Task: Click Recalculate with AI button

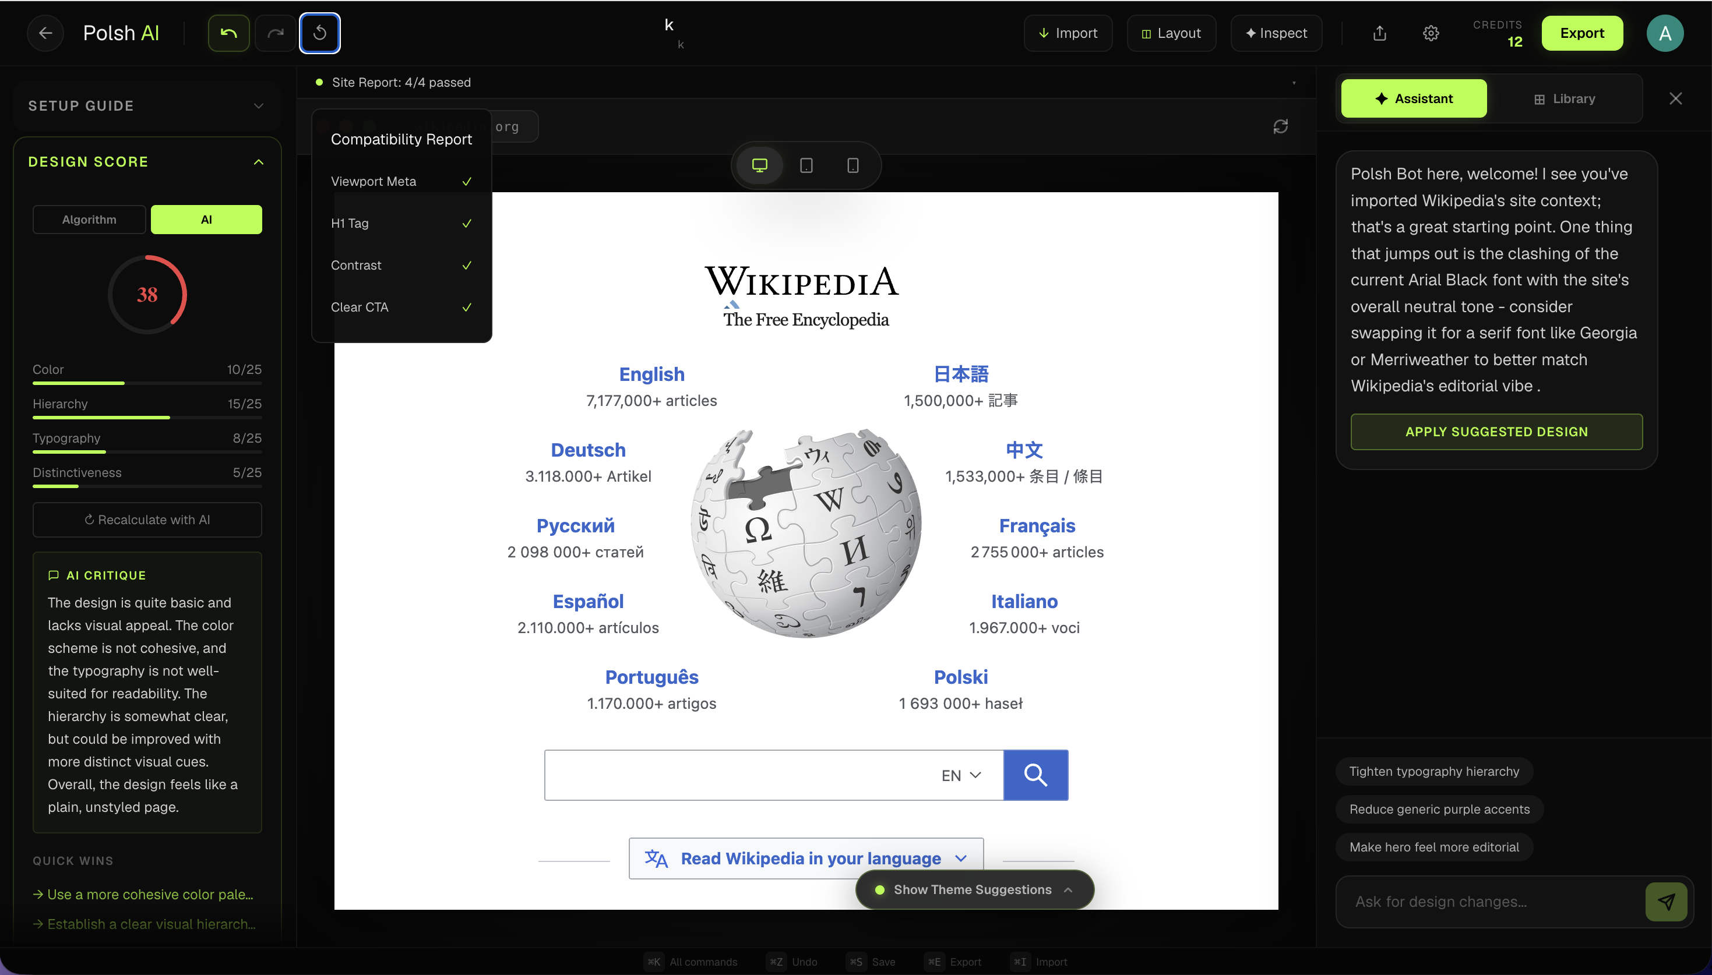Action: pos(147,520)
